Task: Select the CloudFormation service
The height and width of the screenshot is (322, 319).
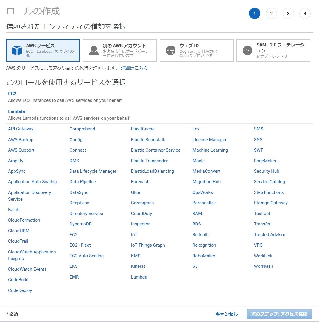Action: [x=24, y=220]
